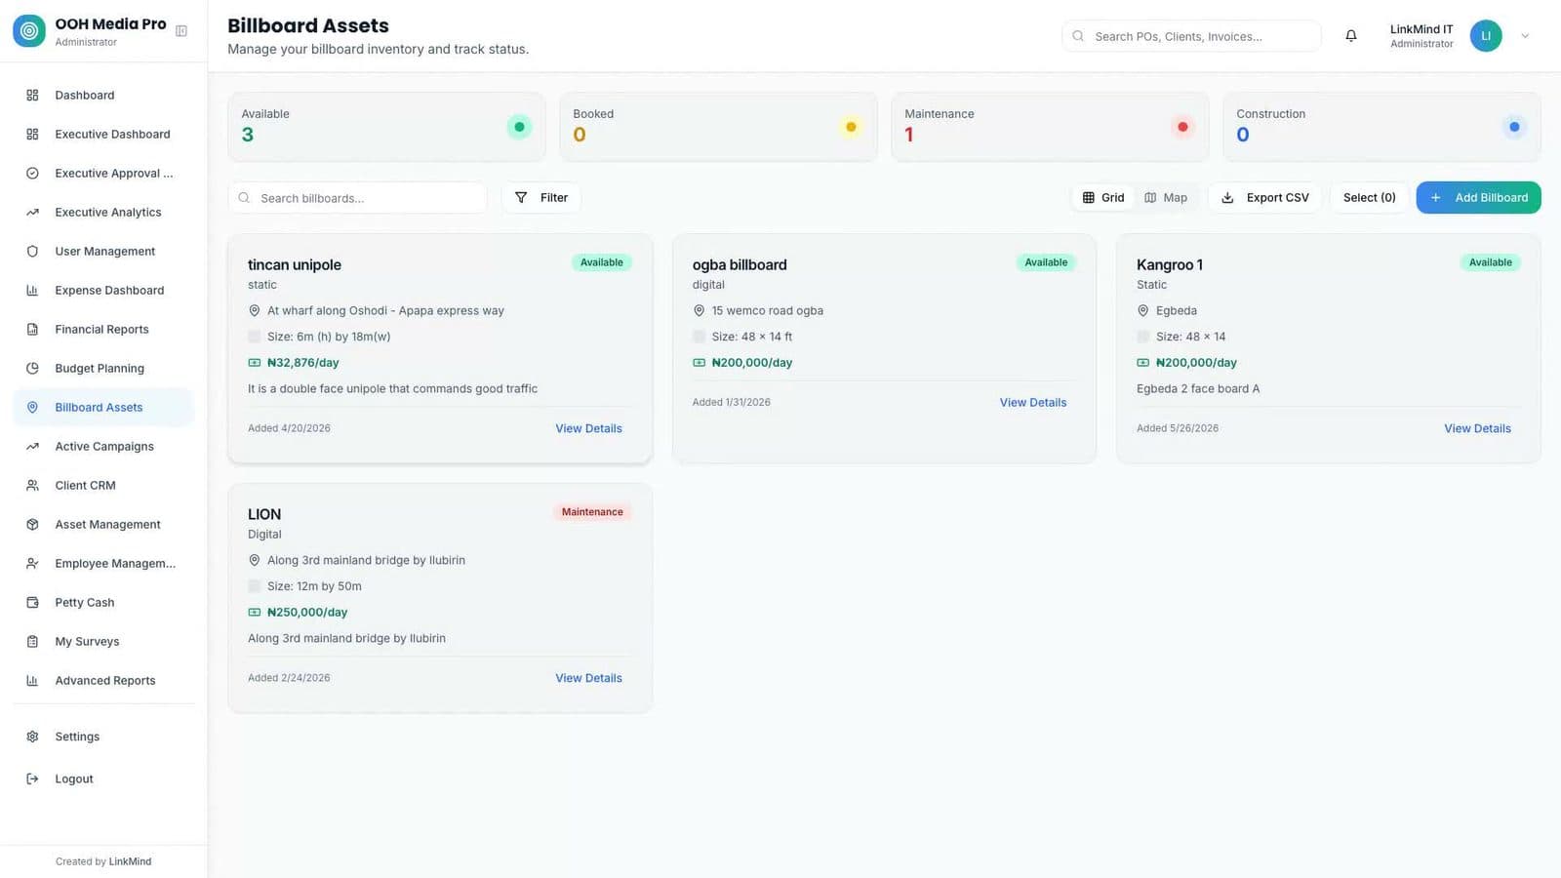This screenshot has height=878, width=1561.
Task: Click the Billboard Assets pin icon
Action: (32, 407)
